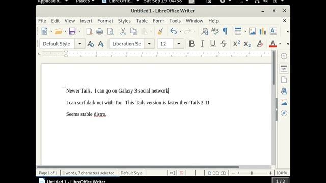326x183 pixels.
Task: Insert a chart using bar chart icon
Action: (263, 32)
